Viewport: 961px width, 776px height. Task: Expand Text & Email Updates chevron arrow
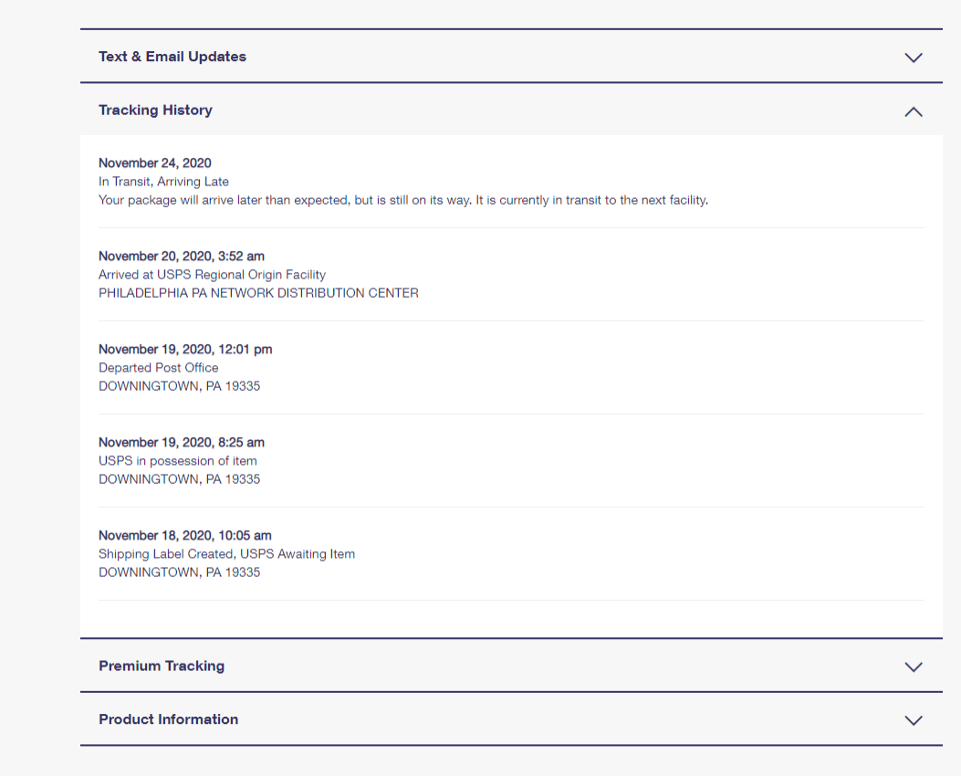913,58
